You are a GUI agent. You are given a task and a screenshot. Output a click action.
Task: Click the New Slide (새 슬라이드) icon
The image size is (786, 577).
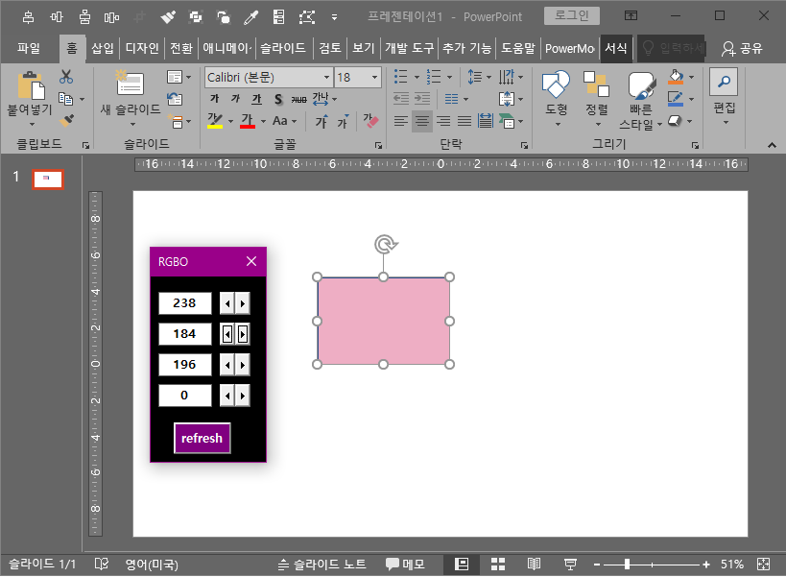point(131,84)
